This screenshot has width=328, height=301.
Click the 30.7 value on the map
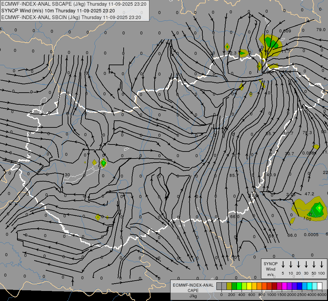(x=289, y=154)
